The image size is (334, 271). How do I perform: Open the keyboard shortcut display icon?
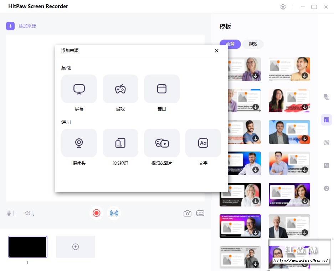pos(200,213)
